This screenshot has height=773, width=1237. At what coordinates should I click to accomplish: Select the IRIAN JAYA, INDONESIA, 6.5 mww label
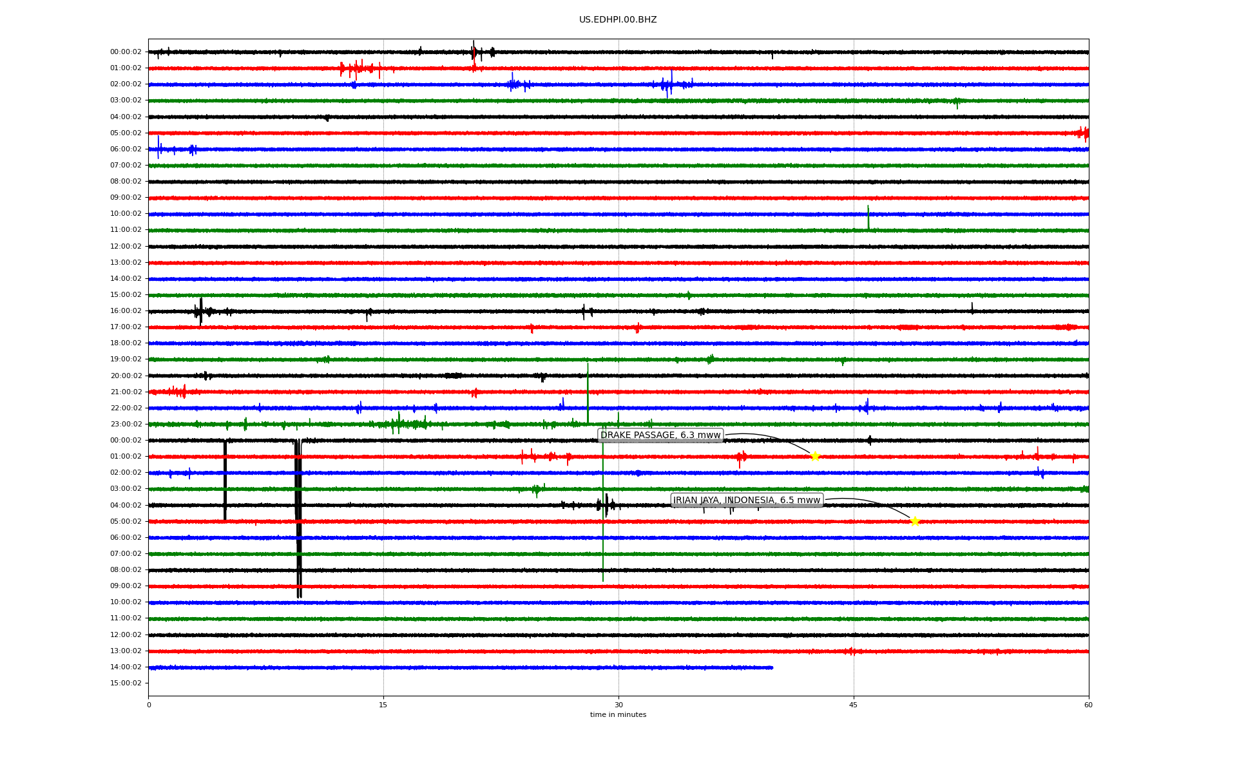[x=747, y=501]
